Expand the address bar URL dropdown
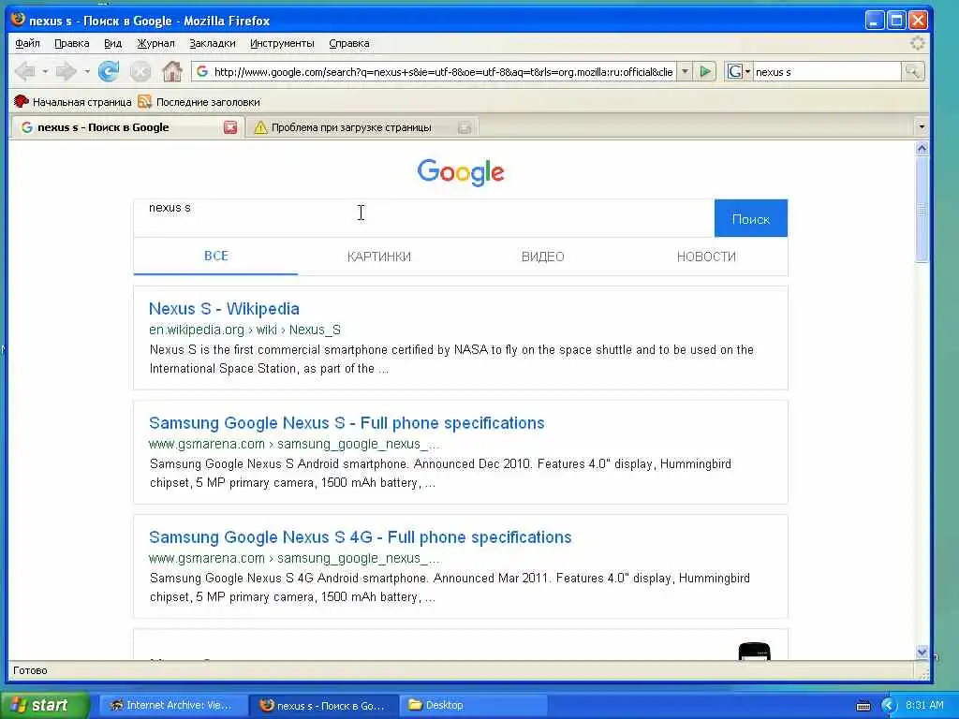The image size is (959, 719). pyautogui.click(x=685, y=71)
